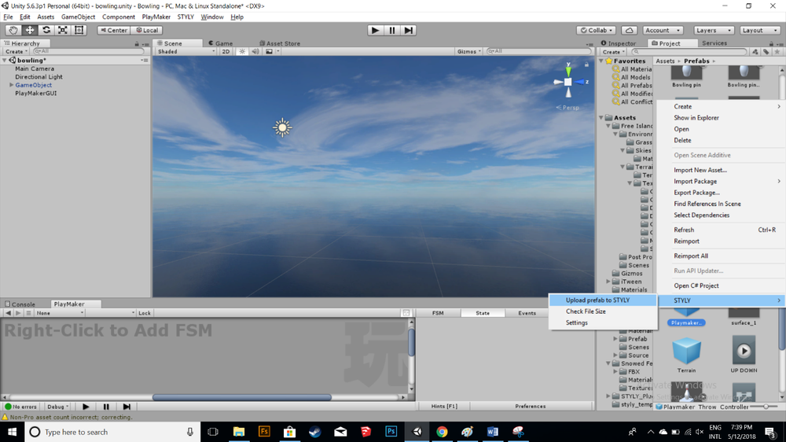
Task: Select the Scale tool
Action: [x=63, y=30]
